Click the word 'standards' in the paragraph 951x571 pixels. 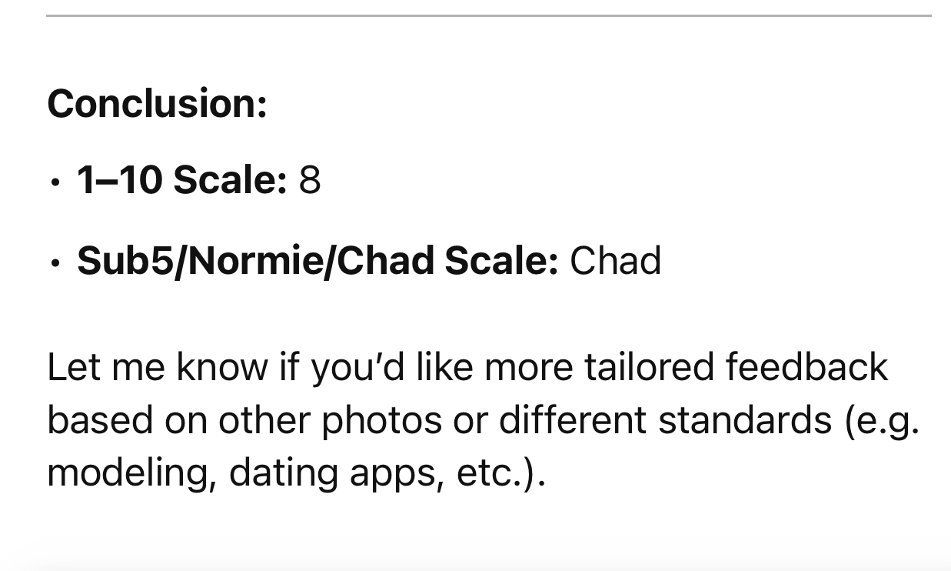pos(744,419)
